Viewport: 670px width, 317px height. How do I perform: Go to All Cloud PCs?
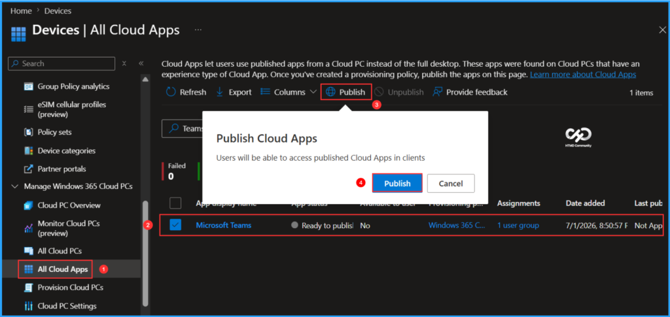pyautogui.click(x=60, y=251)
